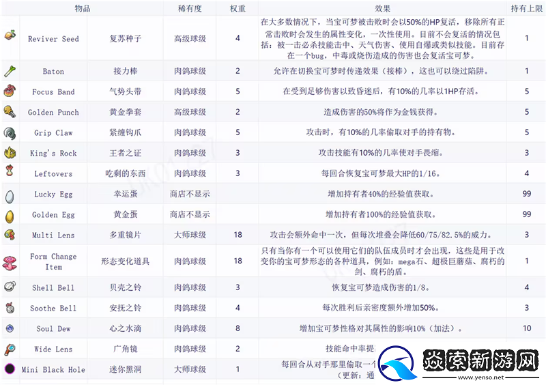Click the Multi Lens icon
This screenshot has width=546, height=385.
(10, 235)
